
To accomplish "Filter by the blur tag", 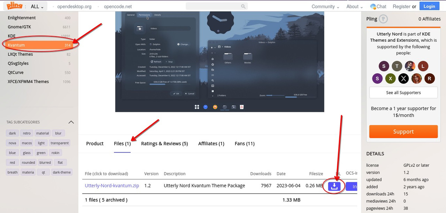I will tap(58, 133).
